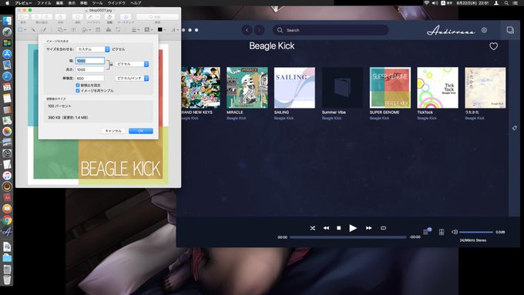Viewport: 524px width, 295px height.
Task: Open the プレビュー app menu
Action: coord(23,3)
